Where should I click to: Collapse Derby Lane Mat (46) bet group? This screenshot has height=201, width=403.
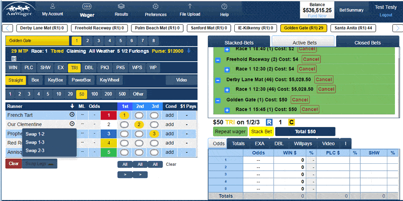click(218, 80)
